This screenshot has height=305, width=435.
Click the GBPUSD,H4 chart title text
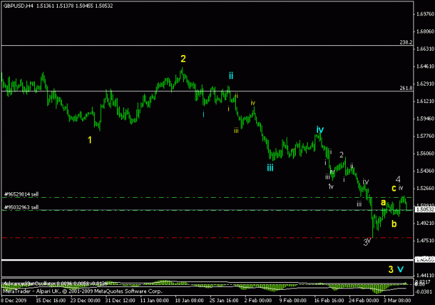[x=18, y=6]
